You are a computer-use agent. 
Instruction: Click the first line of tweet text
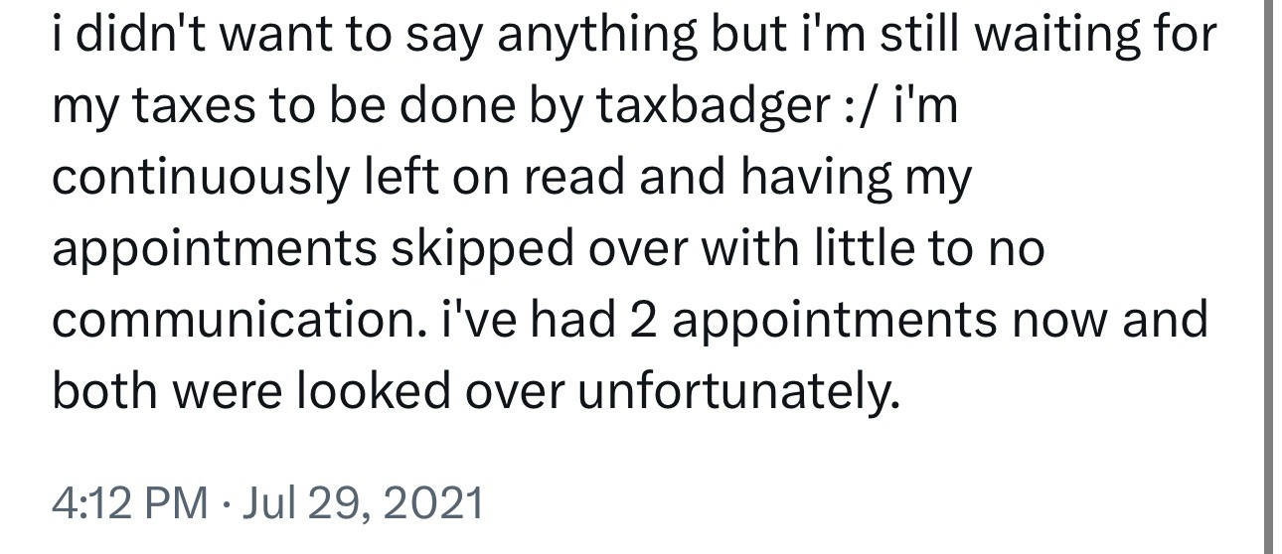633,35
